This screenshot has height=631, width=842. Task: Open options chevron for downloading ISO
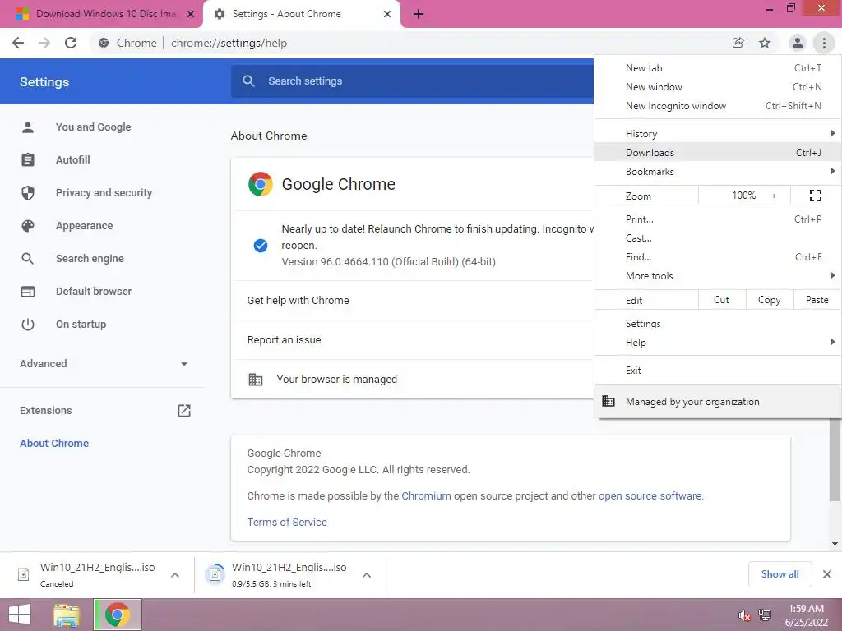coord(367,575)
